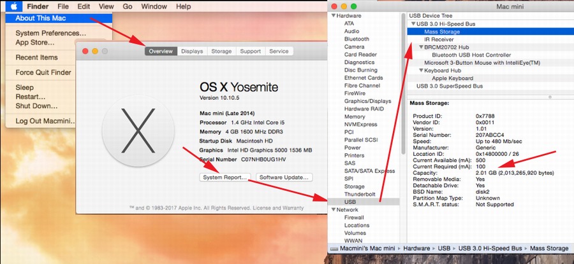
Task: Select Diagnostics in the sidebar
Action: click(x=359, y=62)
